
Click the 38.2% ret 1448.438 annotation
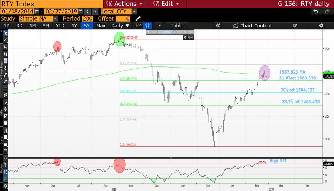tap(301, 102)
